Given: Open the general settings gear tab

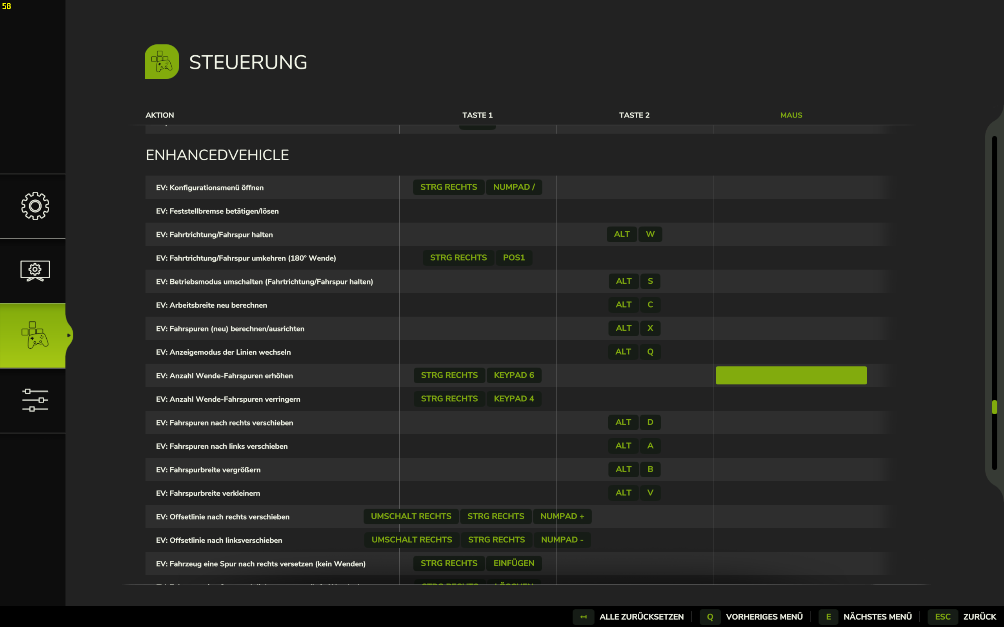Looking at the screenshot, I should point(35,206).
